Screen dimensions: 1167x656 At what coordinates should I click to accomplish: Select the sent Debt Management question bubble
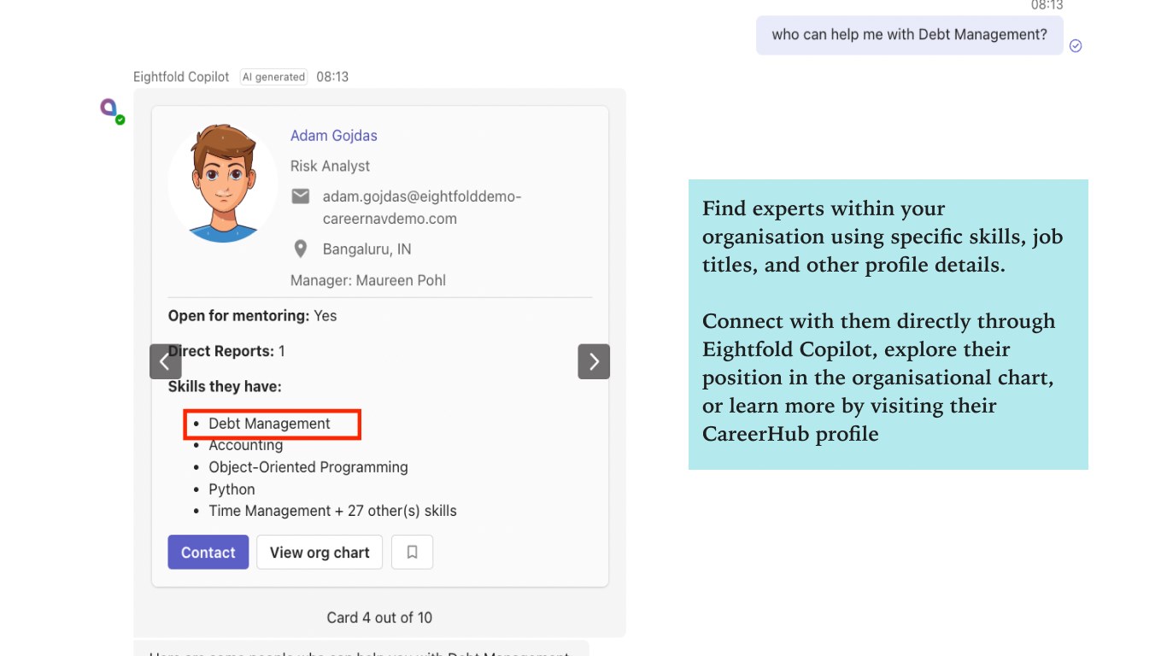point(909,35)
